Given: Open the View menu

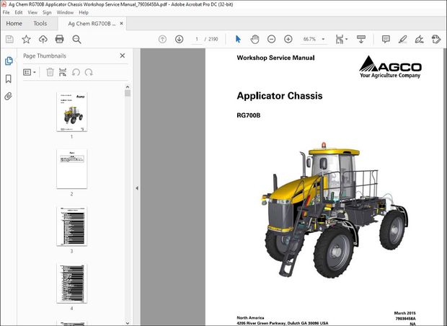Looking at the screenshot, I should 32,12.
